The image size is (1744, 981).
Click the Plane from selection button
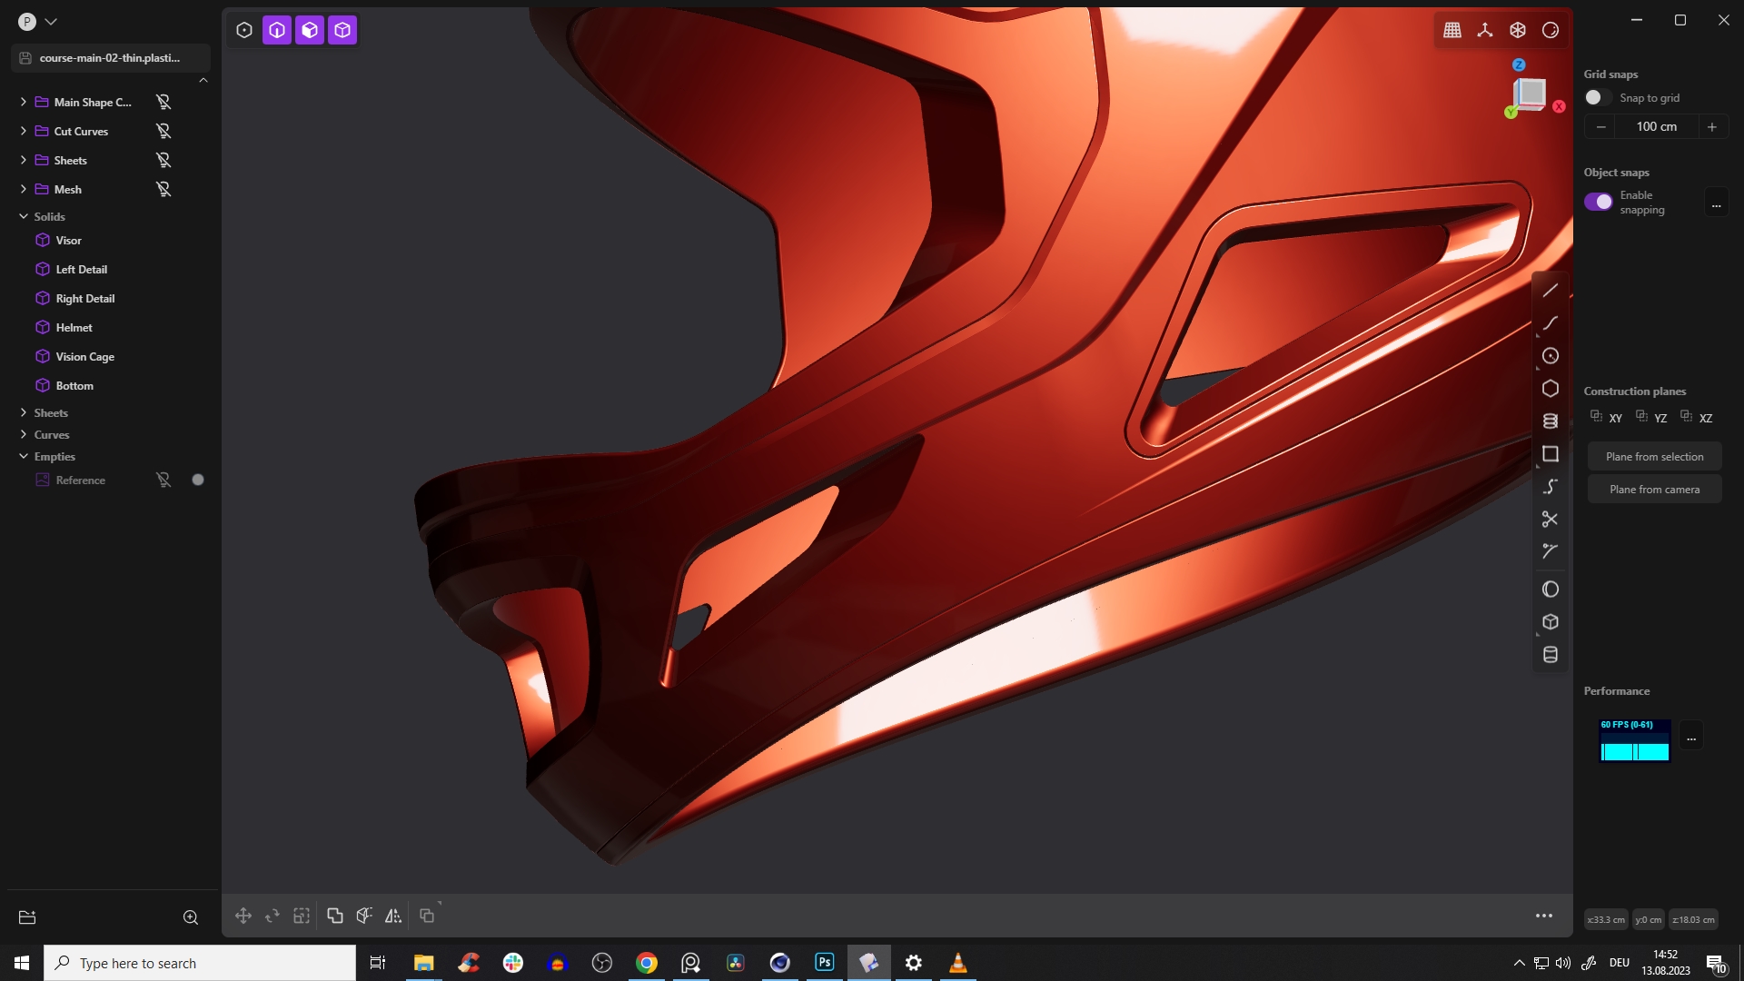(1654, 456)
